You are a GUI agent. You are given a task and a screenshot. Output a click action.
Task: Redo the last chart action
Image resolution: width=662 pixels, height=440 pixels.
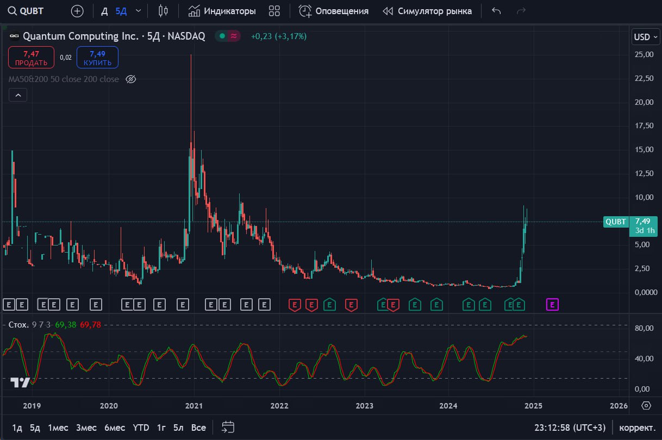521,11
